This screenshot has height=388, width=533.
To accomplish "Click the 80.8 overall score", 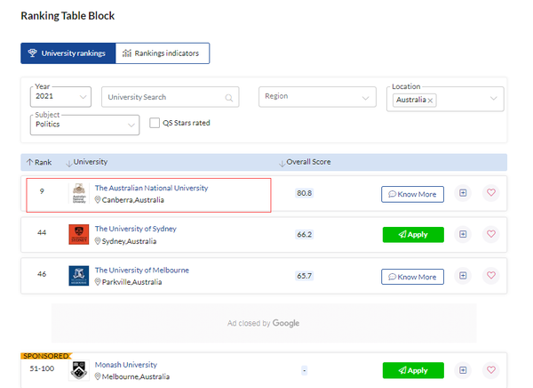I will [x=304, y=193].
